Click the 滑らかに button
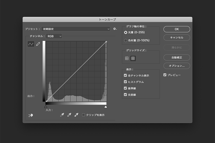Image resolution: width=215 pixels, height=143 pixels. (x=176, y=47)
